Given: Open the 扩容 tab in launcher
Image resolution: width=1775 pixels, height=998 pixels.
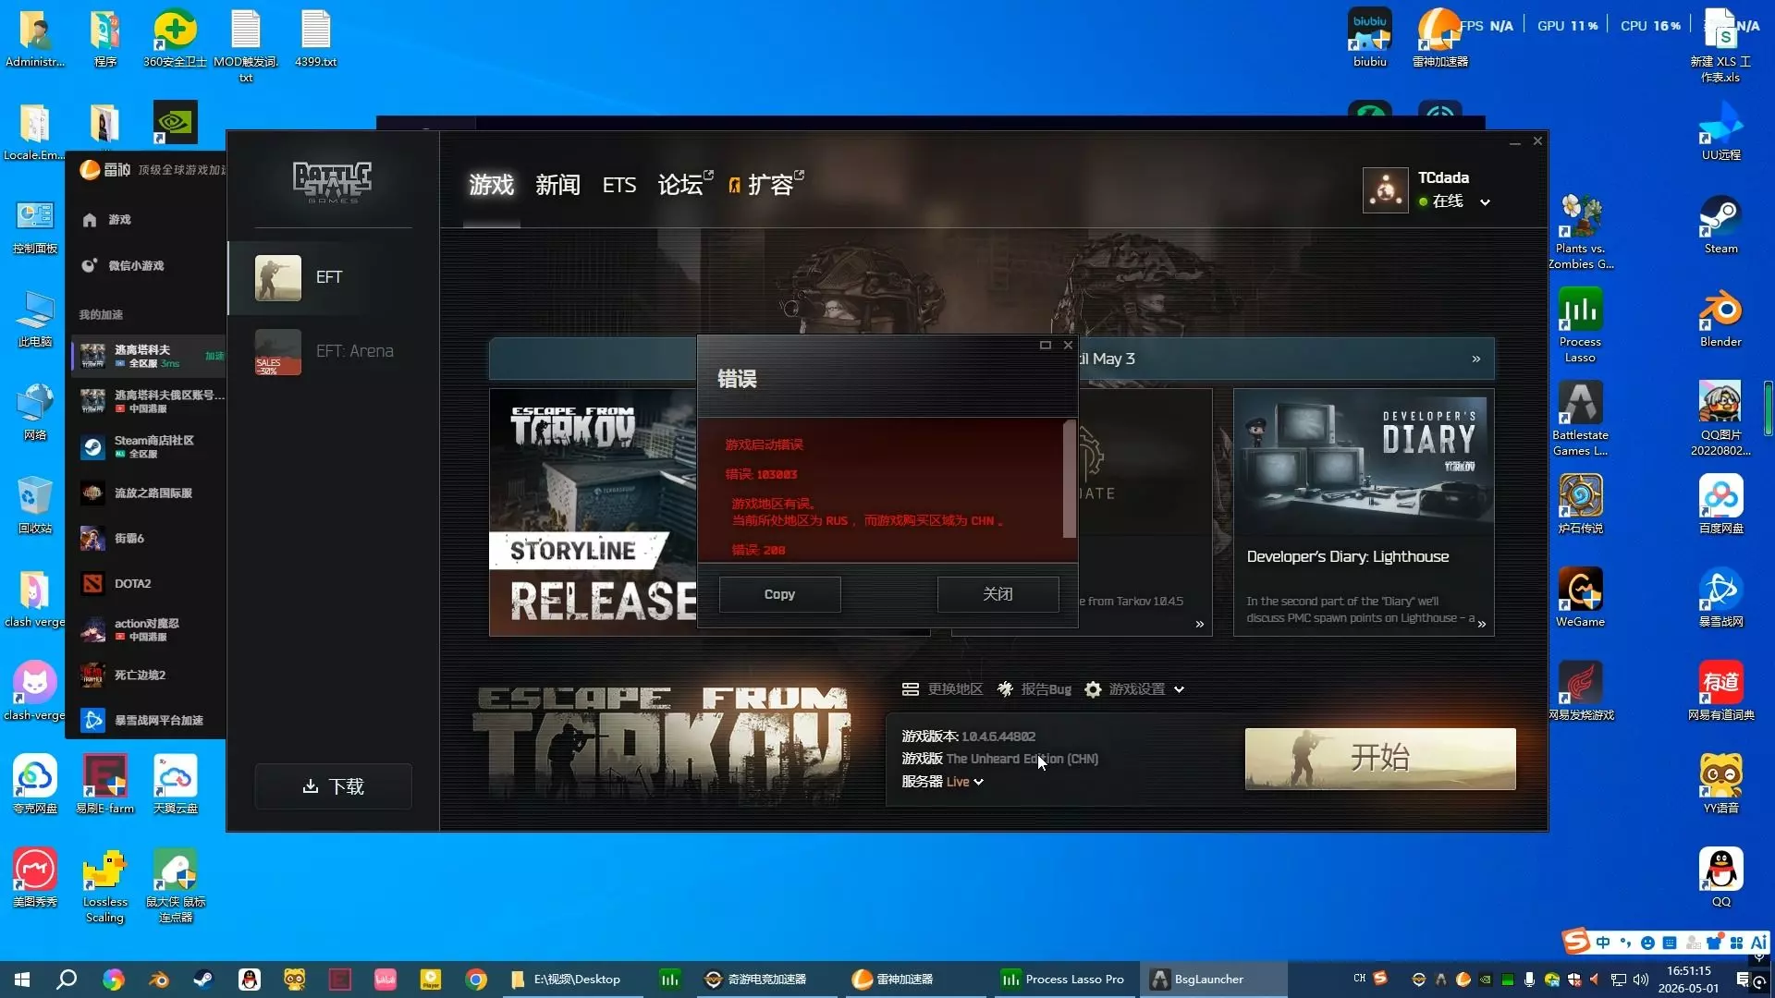Looking at the screenshot, I should pyautogui.click(x=766, y=185).
